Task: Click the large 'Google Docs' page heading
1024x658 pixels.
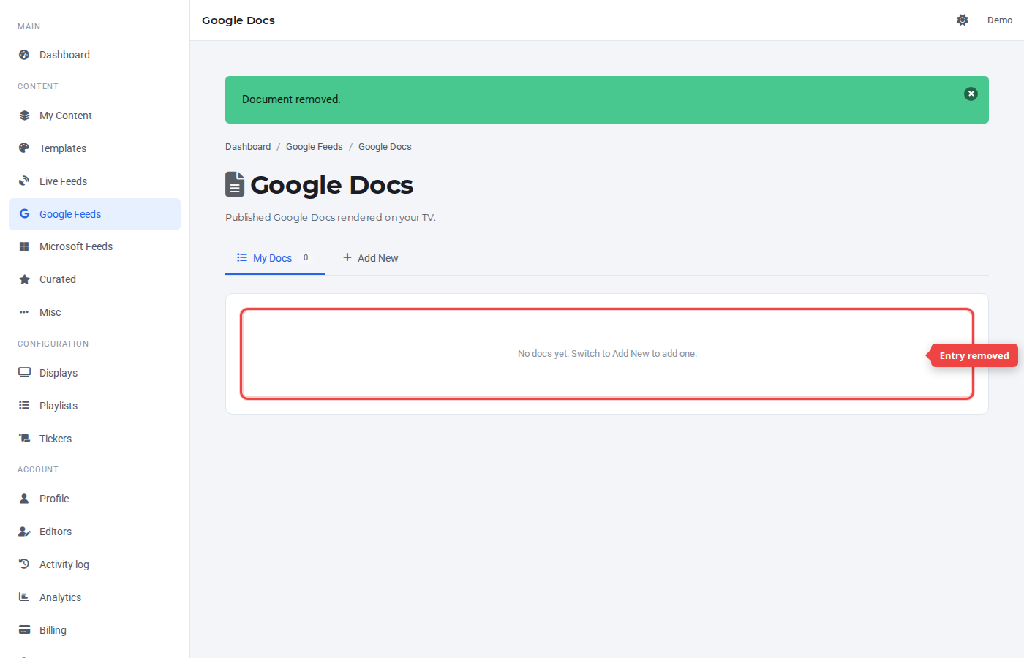Action: click(332, 185)
